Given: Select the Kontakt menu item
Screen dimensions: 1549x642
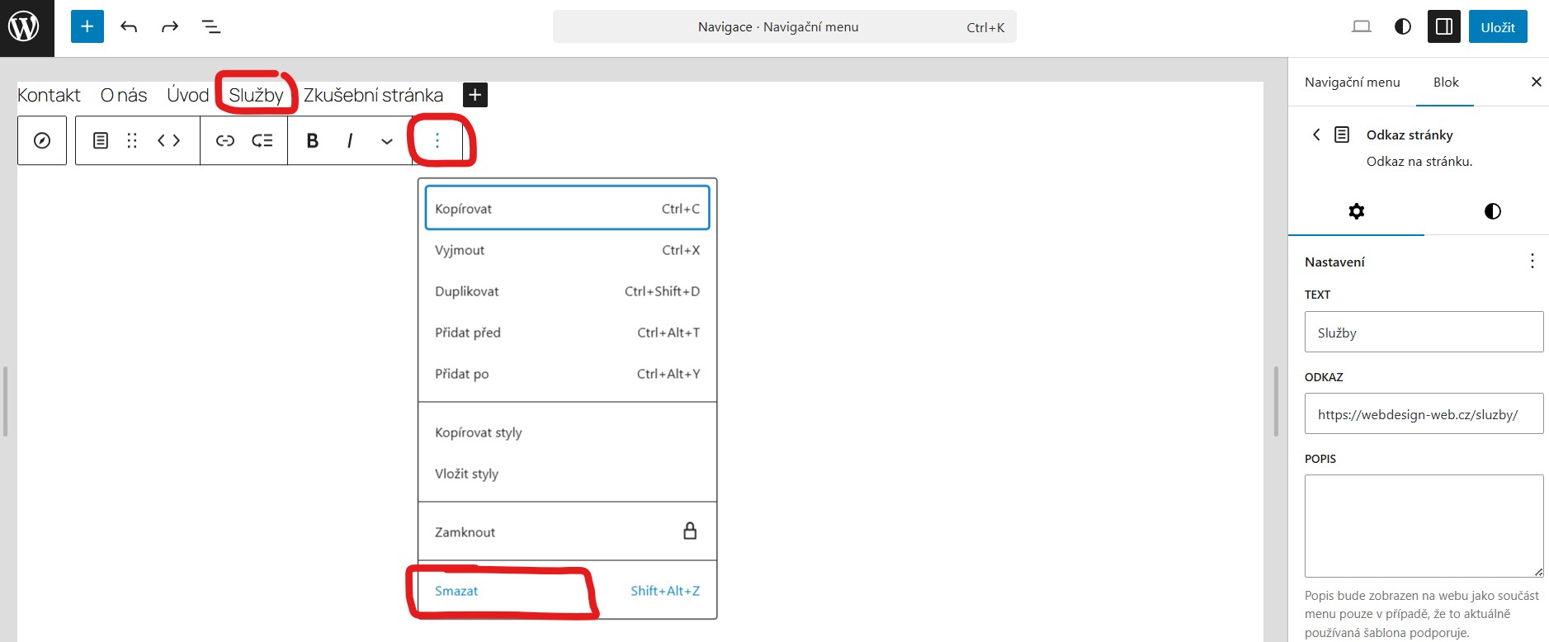Looking at the screenshot, I should click(x=49, y=95).
